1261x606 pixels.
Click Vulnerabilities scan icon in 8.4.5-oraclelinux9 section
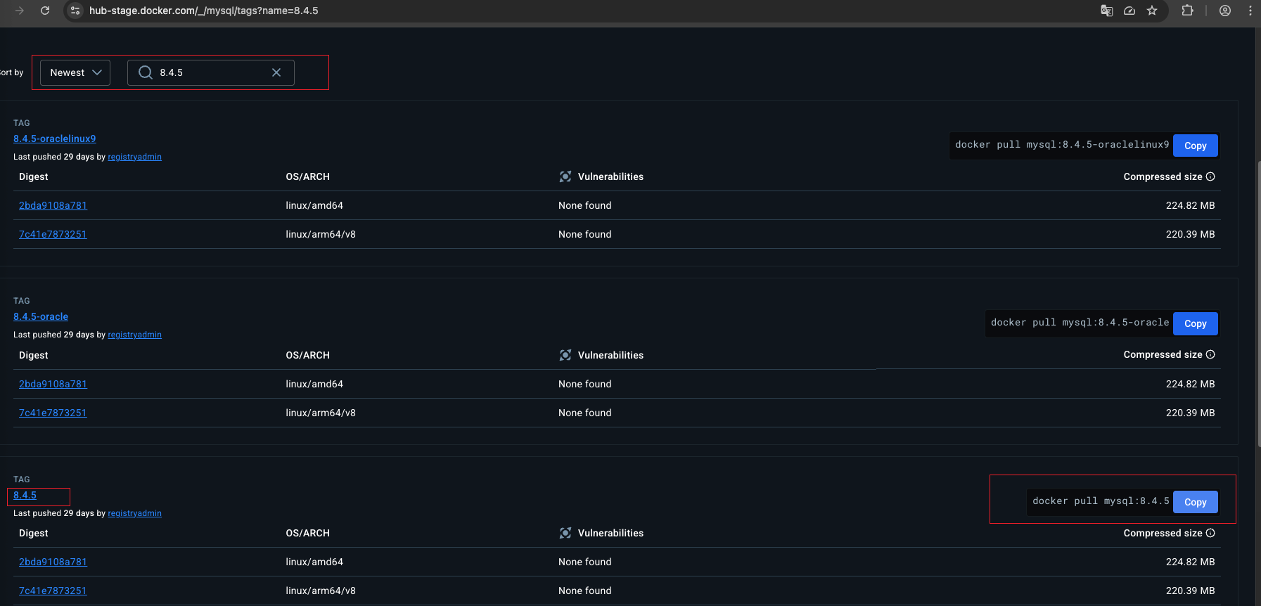(565, 176)
